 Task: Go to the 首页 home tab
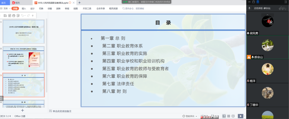point(4,2)
